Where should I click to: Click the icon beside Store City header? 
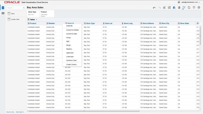click(x=160, y=23)
